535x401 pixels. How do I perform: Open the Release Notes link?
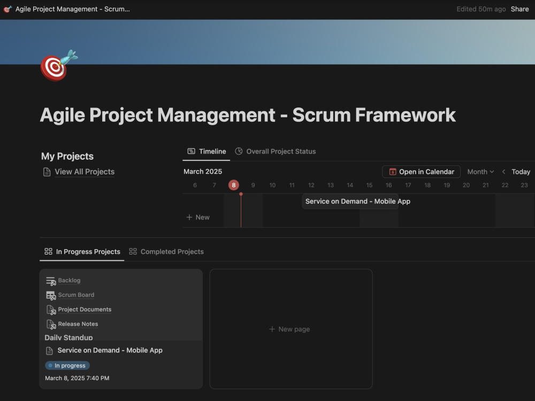[78, 324]
